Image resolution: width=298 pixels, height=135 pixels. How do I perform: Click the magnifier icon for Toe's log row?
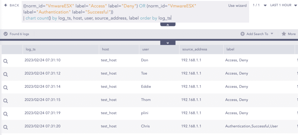click(x=6, y=74)
